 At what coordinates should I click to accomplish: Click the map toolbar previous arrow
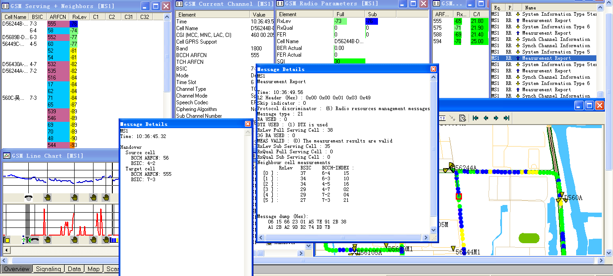(486, 118)
